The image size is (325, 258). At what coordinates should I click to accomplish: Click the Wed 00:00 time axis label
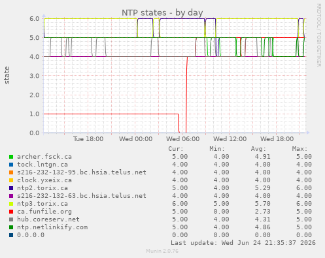pos(135,139)
